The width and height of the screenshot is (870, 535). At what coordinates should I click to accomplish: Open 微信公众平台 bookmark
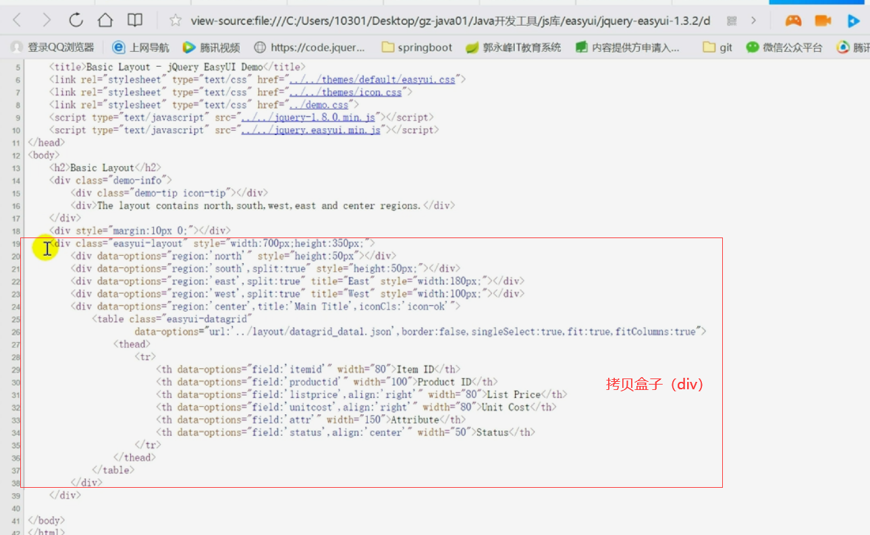click(784, 47)
